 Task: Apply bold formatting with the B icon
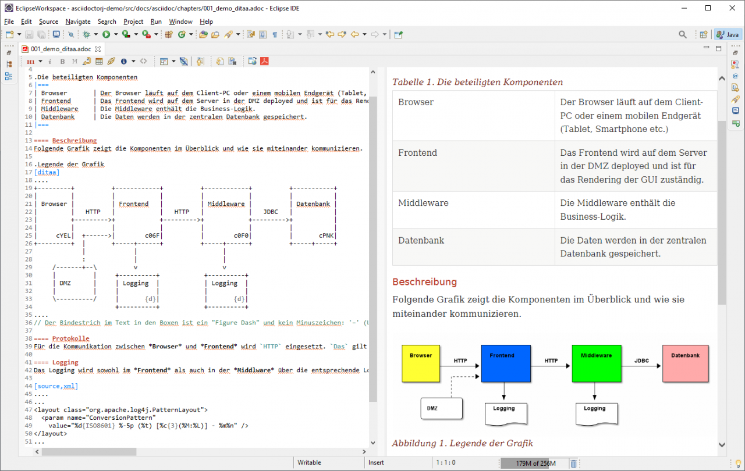coord(62,61)
